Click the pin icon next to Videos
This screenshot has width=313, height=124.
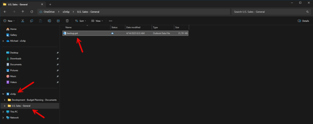(57, 82)
